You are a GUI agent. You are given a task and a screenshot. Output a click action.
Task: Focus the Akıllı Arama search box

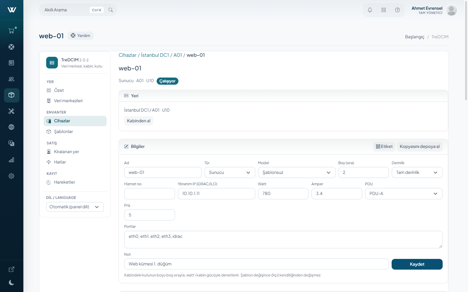(x=78, y=10)
